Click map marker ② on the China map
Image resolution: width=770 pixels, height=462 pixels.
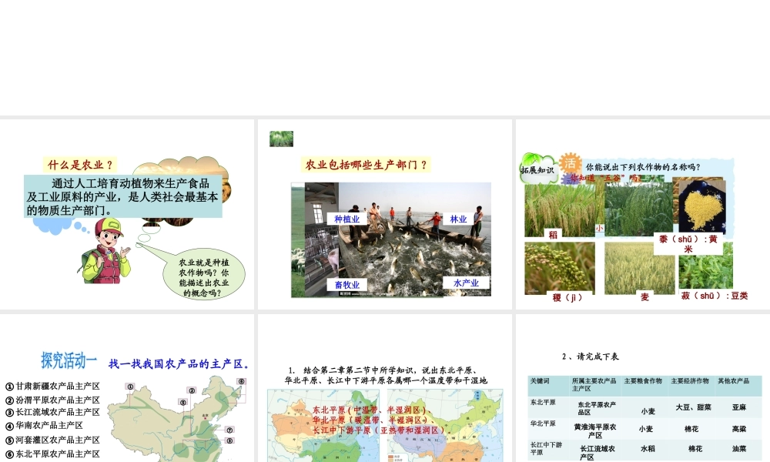tap(192, 391)
